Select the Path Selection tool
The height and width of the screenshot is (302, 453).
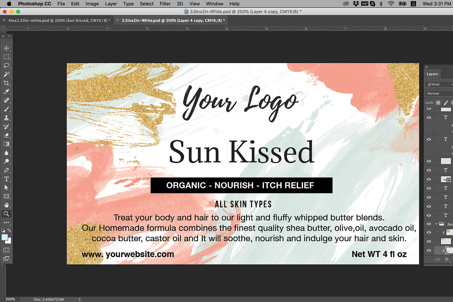(6, 188)
